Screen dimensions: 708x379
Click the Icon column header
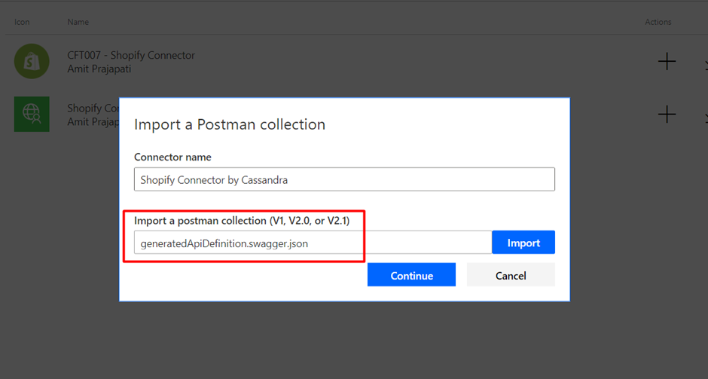22,22
